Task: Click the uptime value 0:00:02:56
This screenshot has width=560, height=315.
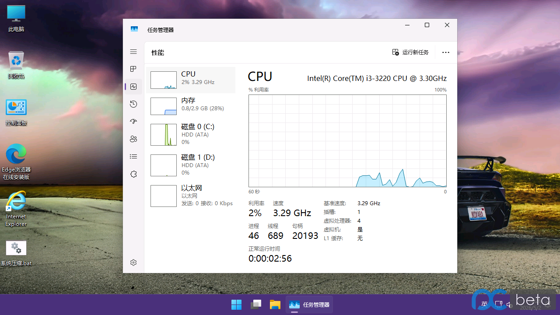Action: (270, 259)
